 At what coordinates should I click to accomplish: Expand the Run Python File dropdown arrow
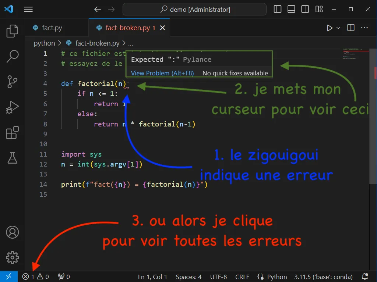click(338, 28)
